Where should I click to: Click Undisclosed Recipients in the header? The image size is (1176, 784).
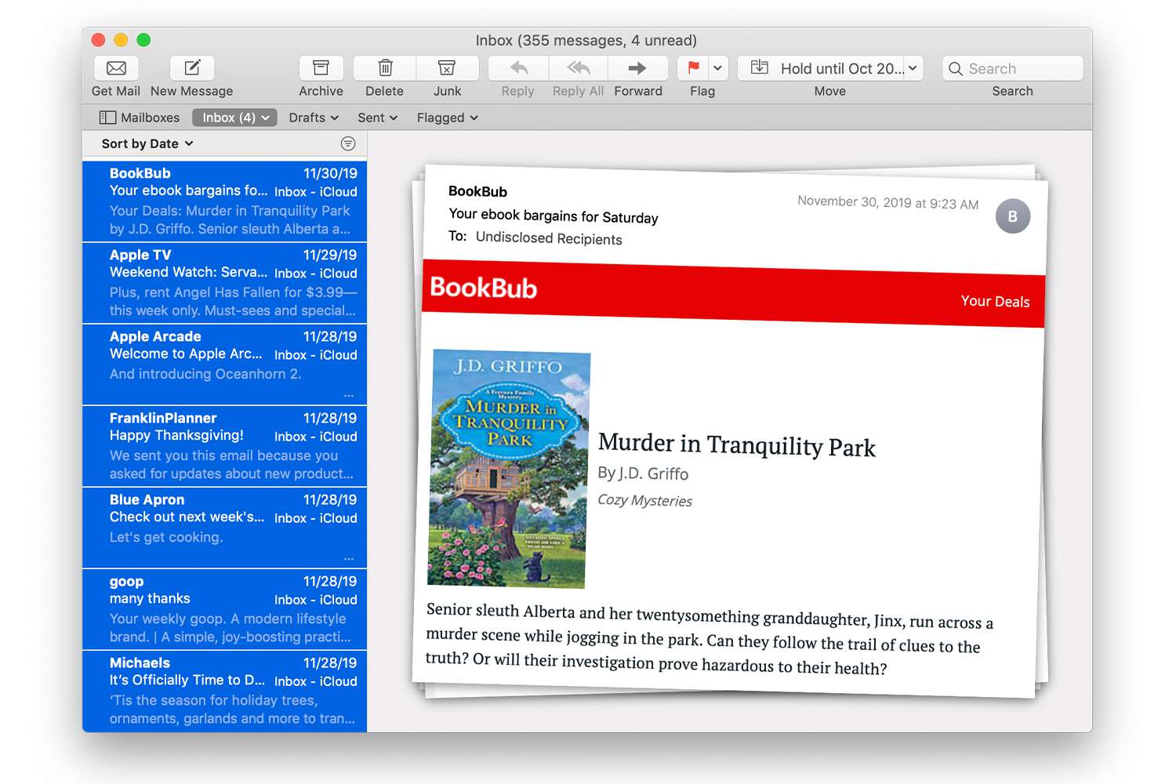tap(549, 238)
